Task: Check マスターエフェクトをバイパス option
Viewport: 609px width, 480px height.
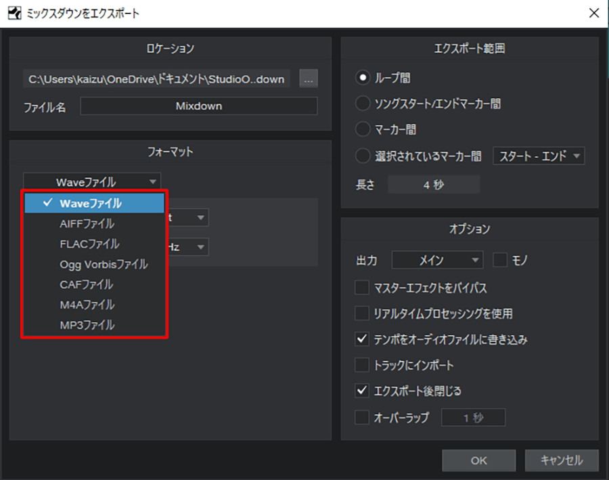Action: click(x=362, y=288)
